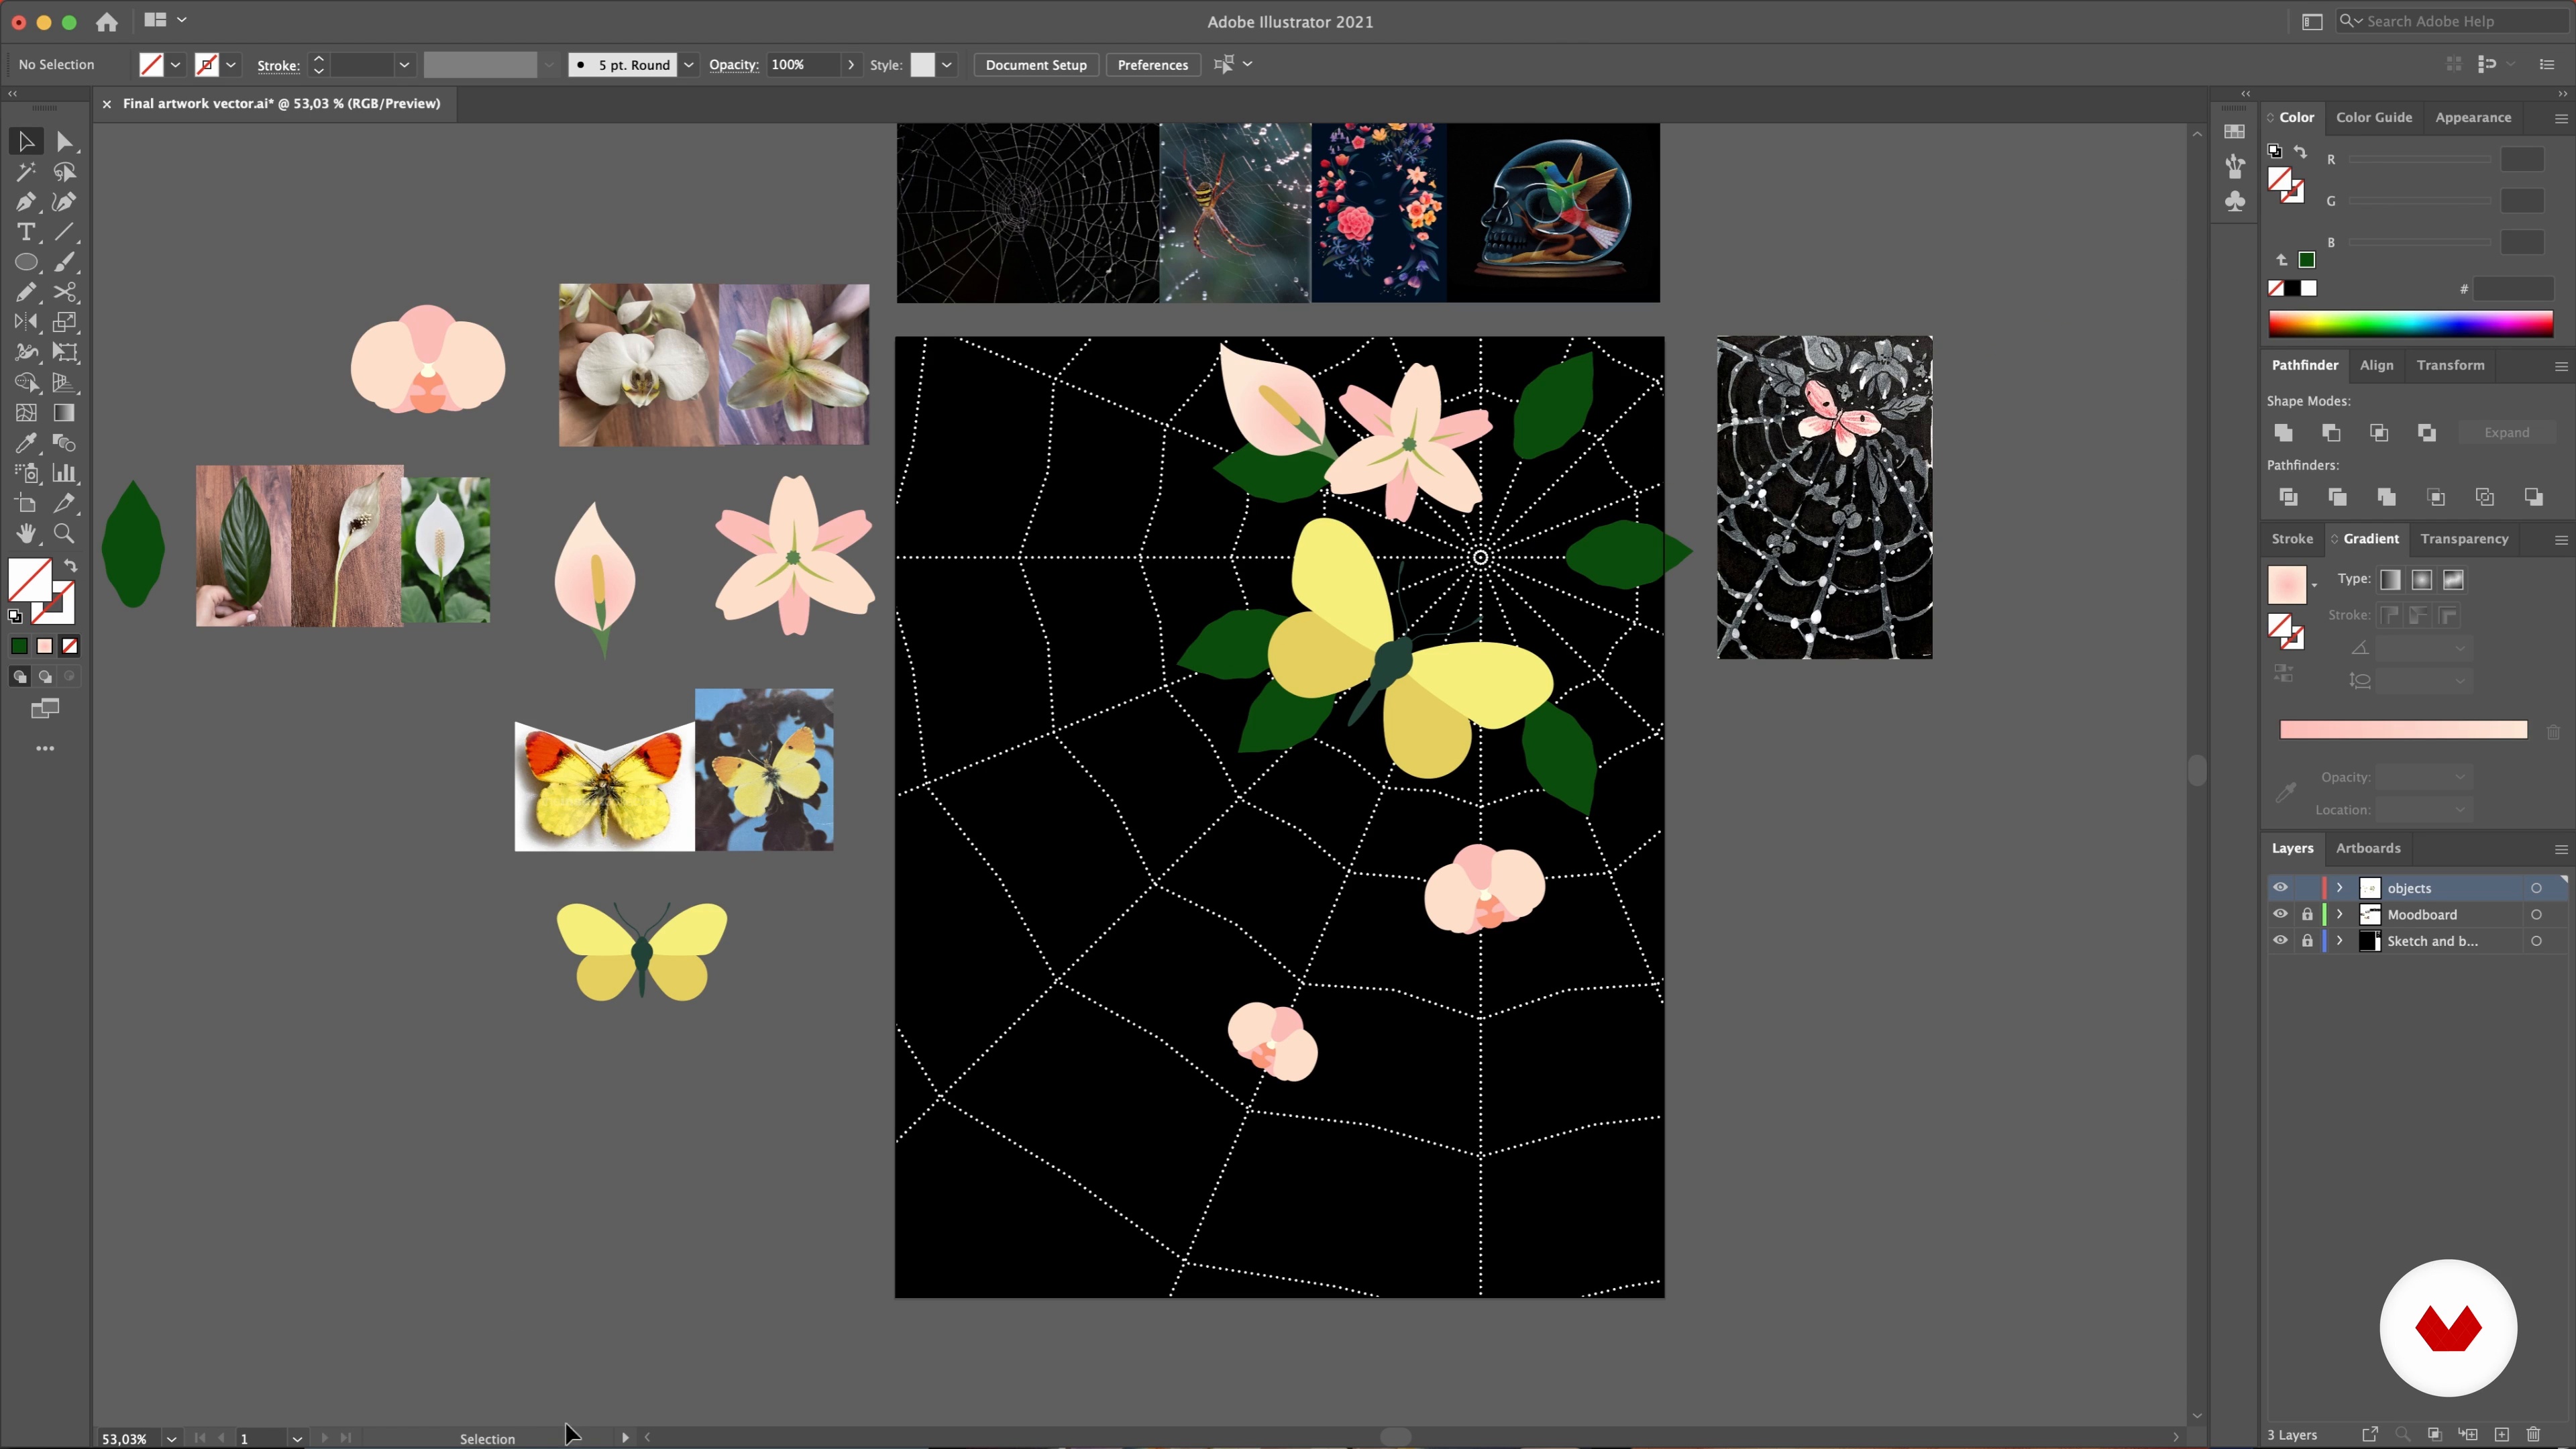Select the Gradient tool in toolbar
This screenshot has height=1449, width=2576.
pos(65,412)
